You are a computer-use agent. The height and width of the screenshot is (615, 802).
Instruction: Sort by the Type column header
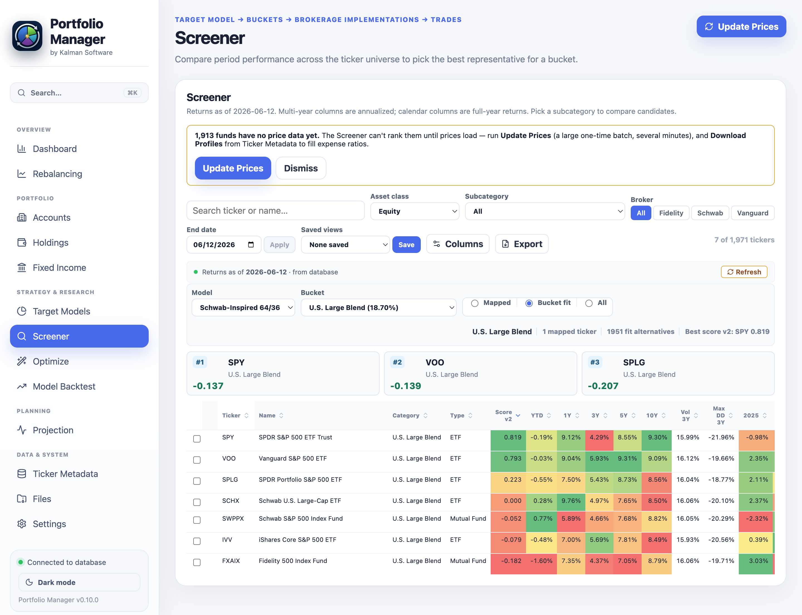461,415
